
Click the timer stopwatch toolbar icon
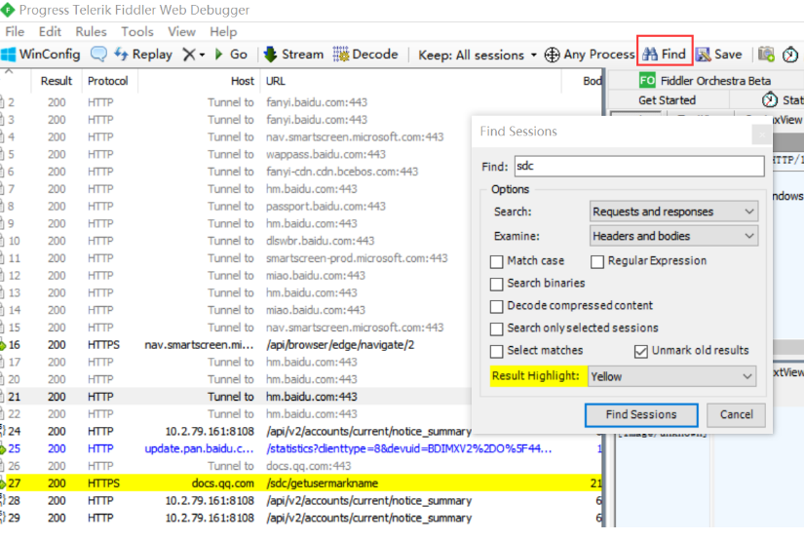click(790, 55)
